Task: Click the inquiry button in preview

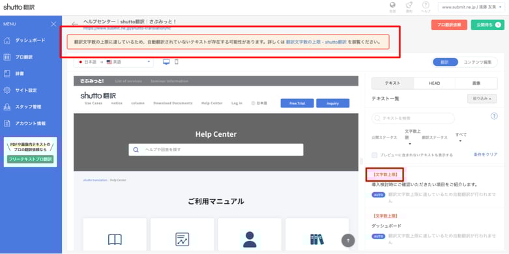Action: pos(333,103)
